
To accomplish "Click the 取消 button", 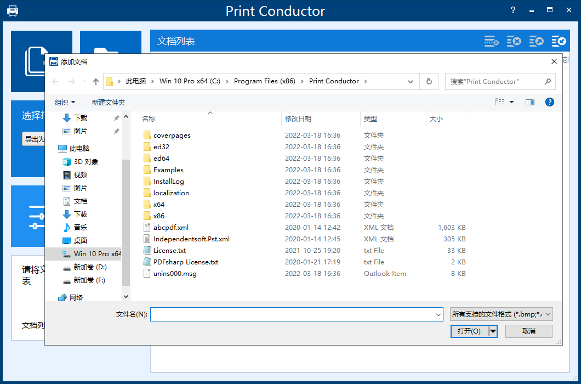I will pos(528,331).
